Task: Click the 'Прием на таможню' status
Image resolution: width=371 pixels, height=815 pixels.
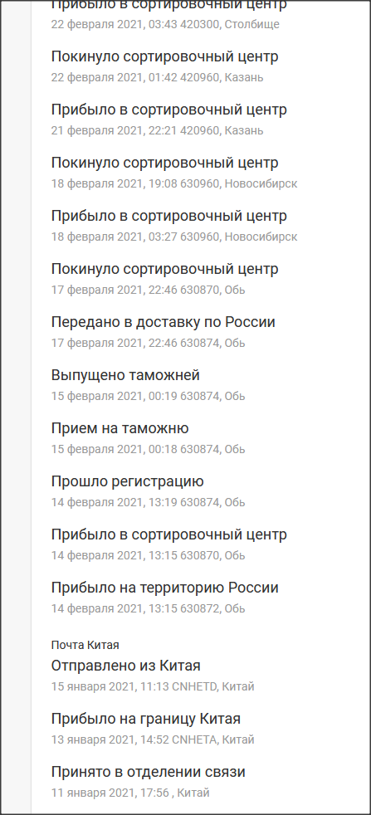Action: [120, 428]
